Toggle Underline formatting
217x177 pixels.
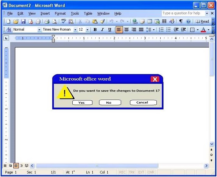[110, 29]
